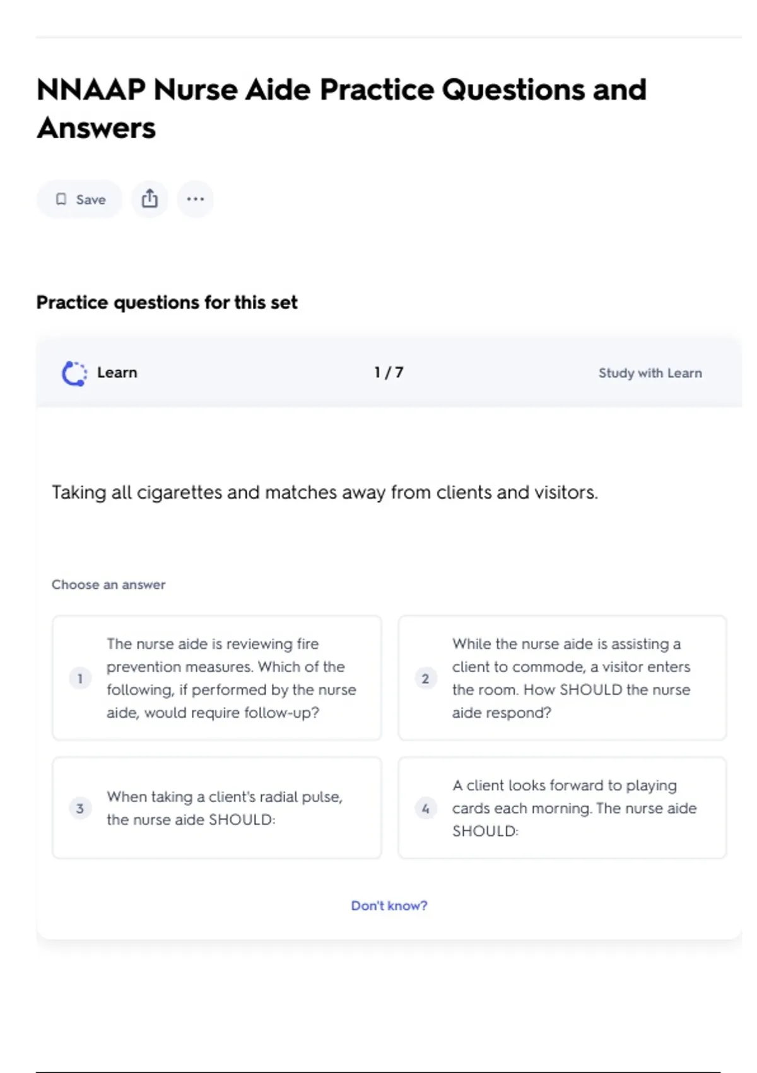
Task: Click the number 2 answer badge
Action: click(425, 679)
